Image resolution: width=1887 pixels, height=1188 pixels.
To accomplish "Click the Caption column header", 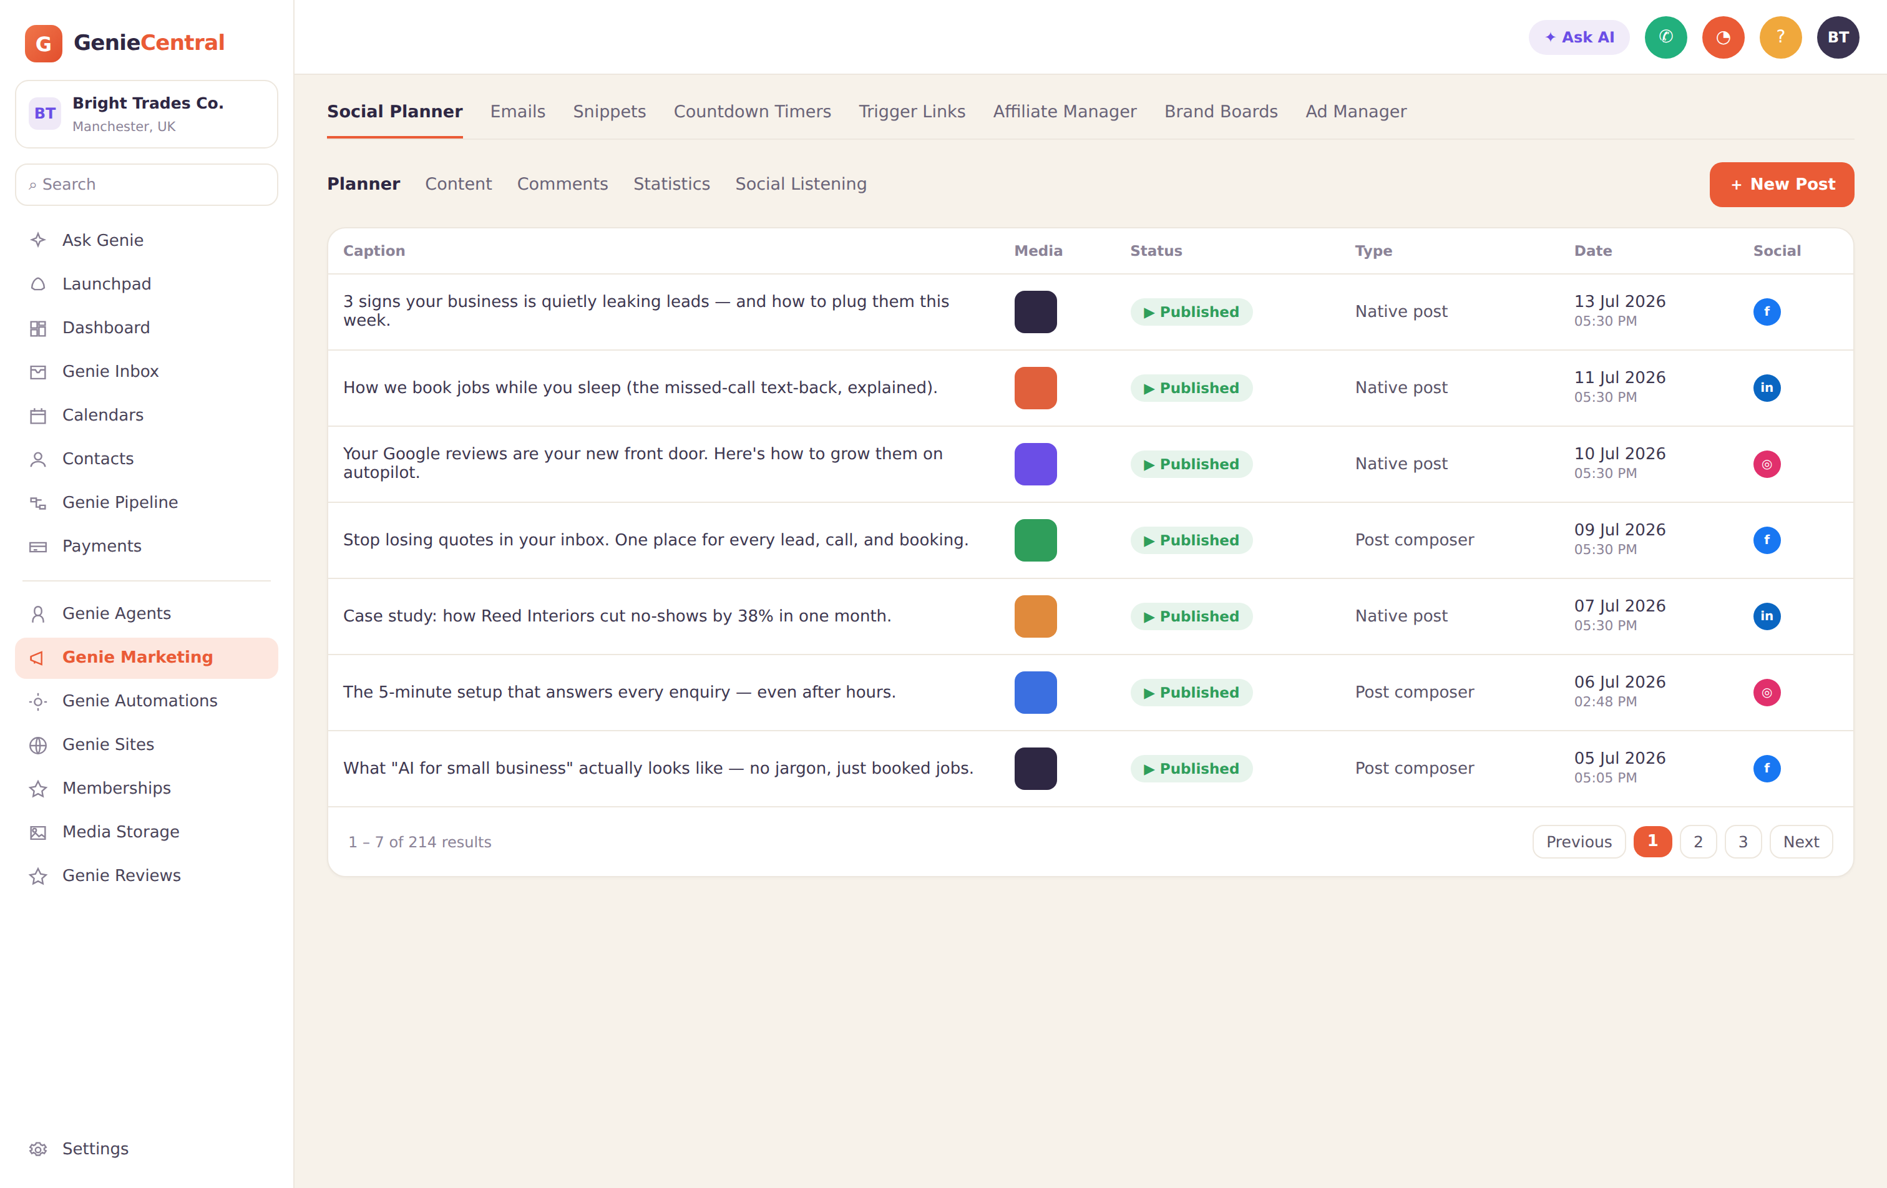I will point(374,251).
